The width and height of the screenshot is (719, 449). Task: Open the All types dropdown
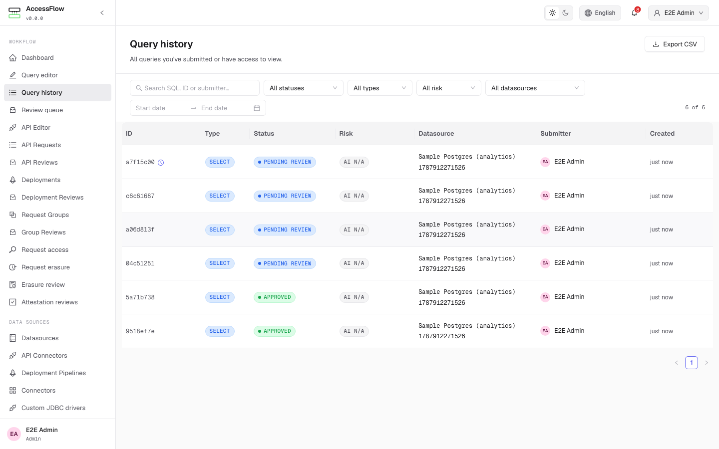click(380, 88)
